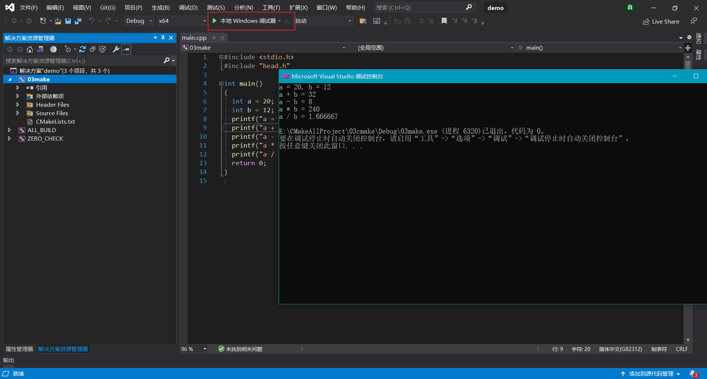Toggle the Preview Selected Items button

[126, 49]
